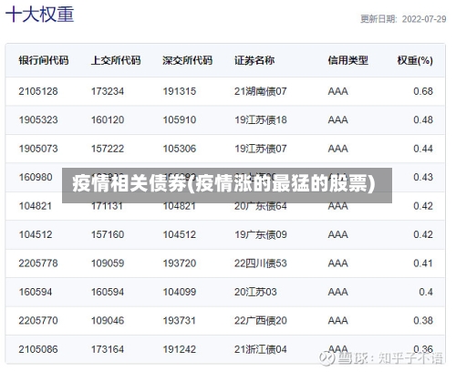The width and height of the screenshot is (456, 372).
Task: Click the update date 2022-07-29
Action: 424,19
